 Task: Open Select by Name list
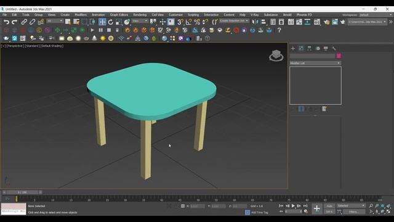[x=76, y=22]
